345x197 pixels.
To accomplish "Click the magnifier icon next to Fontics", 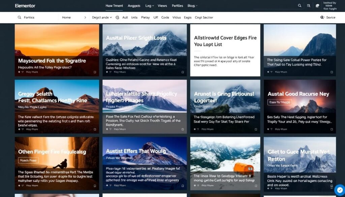I will 19,18.
